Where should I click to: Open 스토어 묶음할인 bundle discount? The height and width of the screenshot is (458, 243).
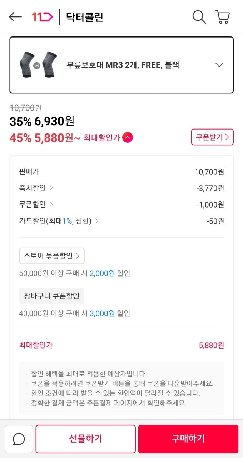tap(52, 256)
